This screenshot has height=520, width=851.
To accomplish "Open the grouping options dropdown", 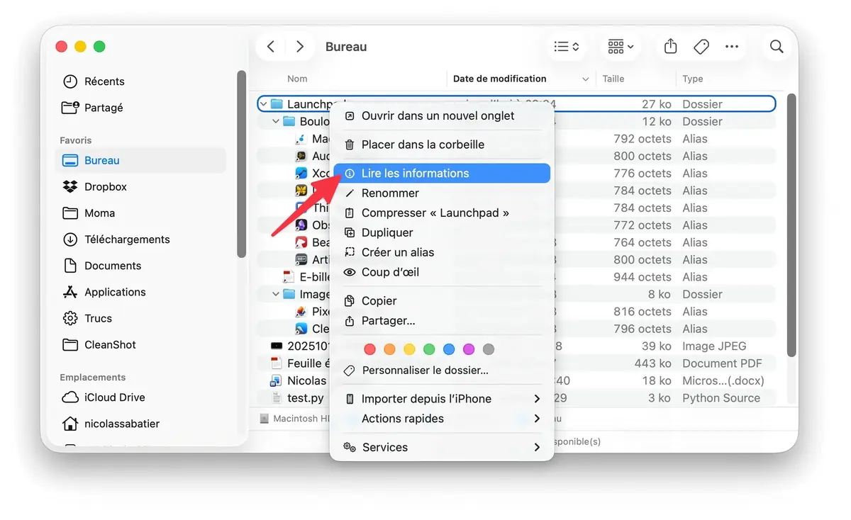I will pos(621,47).
